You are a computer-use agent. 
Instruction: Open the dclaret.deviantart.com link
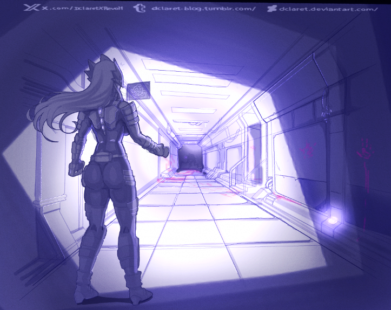pos(329,9)
